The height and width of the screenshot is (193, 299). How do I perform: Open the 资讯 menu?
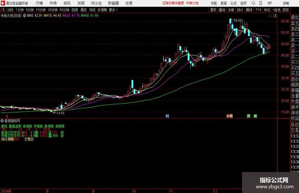pos(67,3)
